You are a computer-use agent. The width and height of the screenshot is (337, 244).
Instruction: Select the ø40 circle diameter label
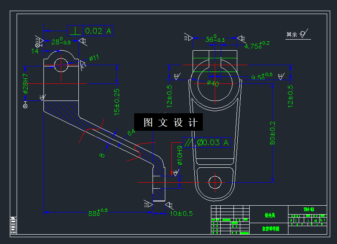[213, 83]
